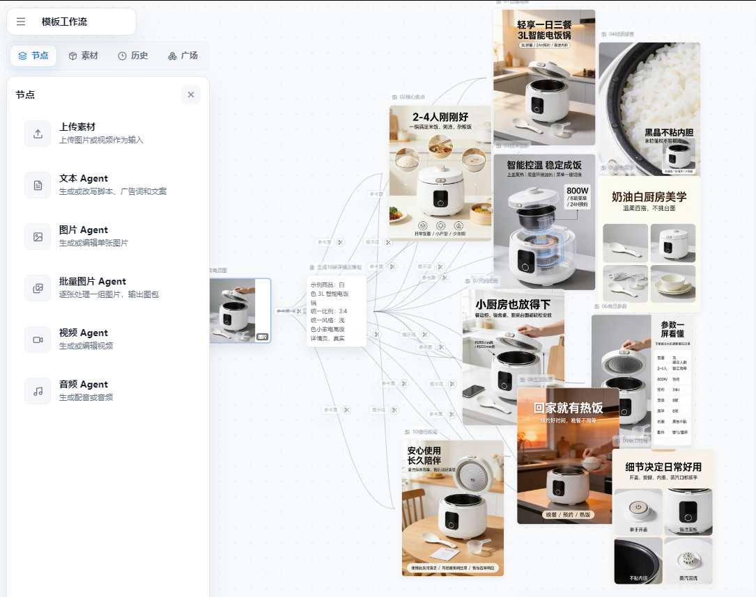Image resolution: width=756 pixels, height=597 pixels.
Task: Select the 模板工作流 workflow title
Action: click(64, 22)
